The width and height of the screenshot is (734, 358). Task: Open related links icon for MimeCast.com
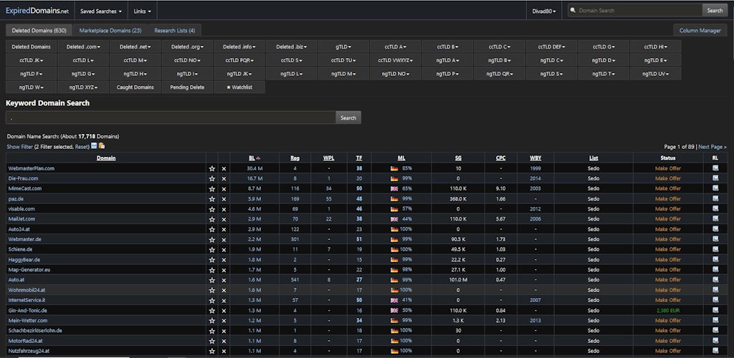coord(715,188)
